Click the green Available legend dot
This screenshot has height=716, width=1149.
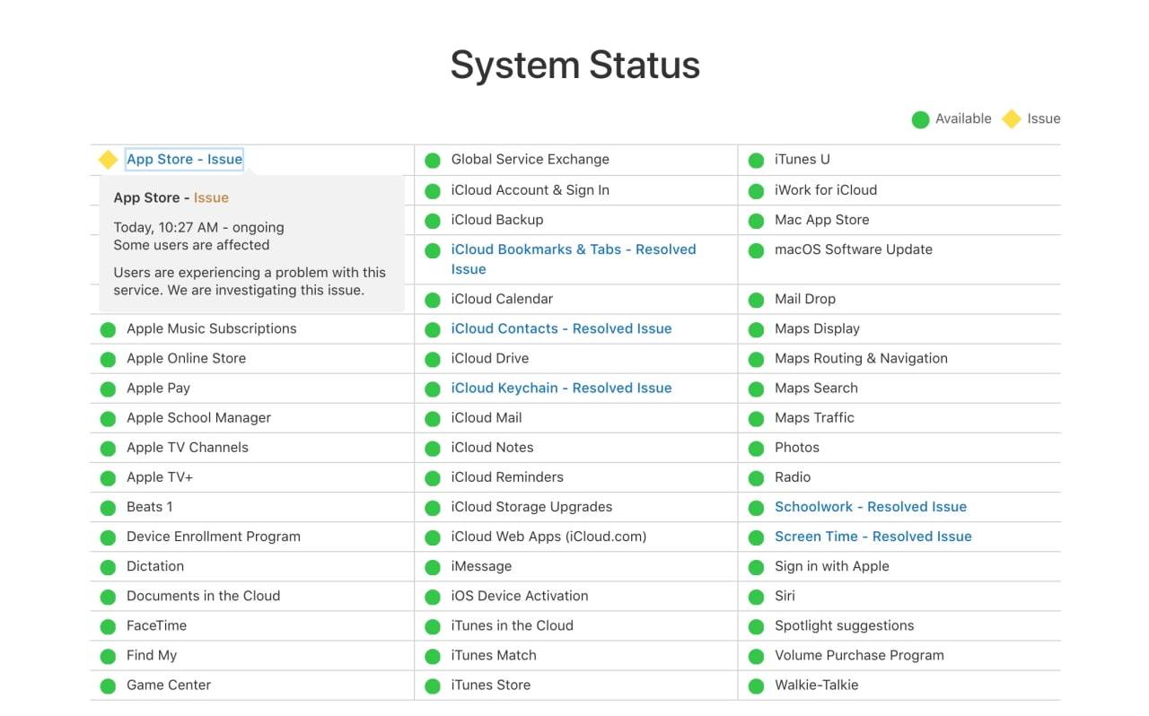click(x=920, y=119)
